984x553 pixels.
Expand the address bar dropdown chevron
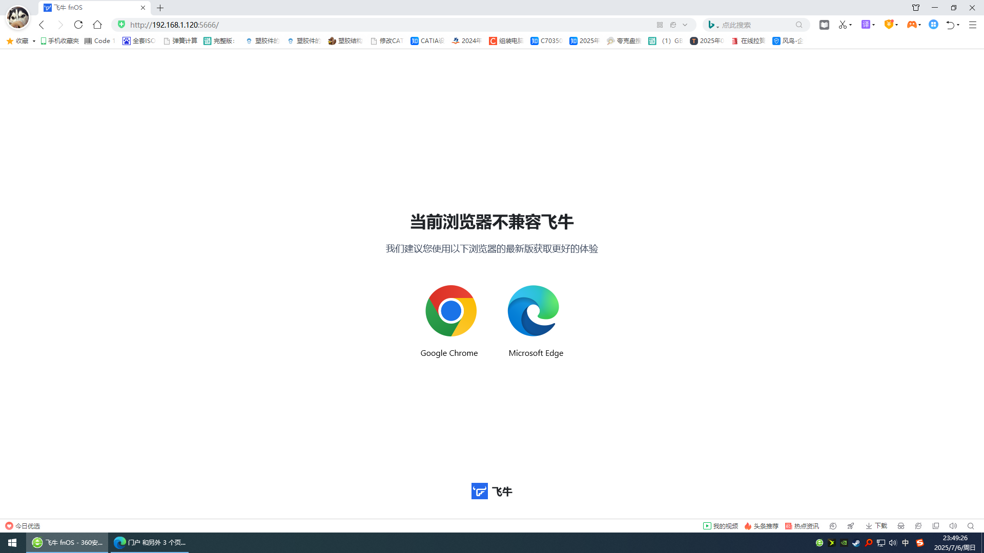[685, 25]
